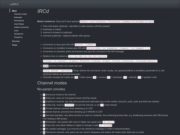
Task: Click the '+I' invite exempt code
Action: [102, 105]
